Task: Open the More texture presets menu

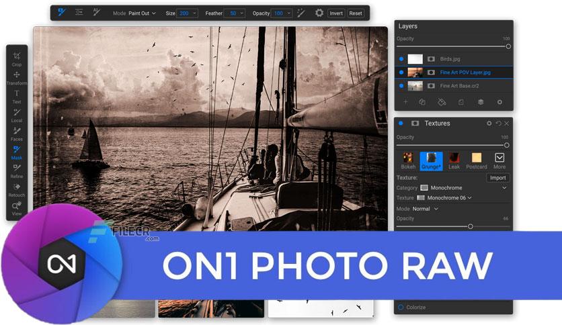Action: (x=499, y=160)
